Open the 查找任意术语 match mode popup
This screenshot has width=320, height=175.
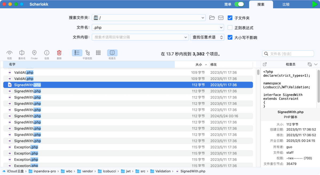tap(207, 37)
